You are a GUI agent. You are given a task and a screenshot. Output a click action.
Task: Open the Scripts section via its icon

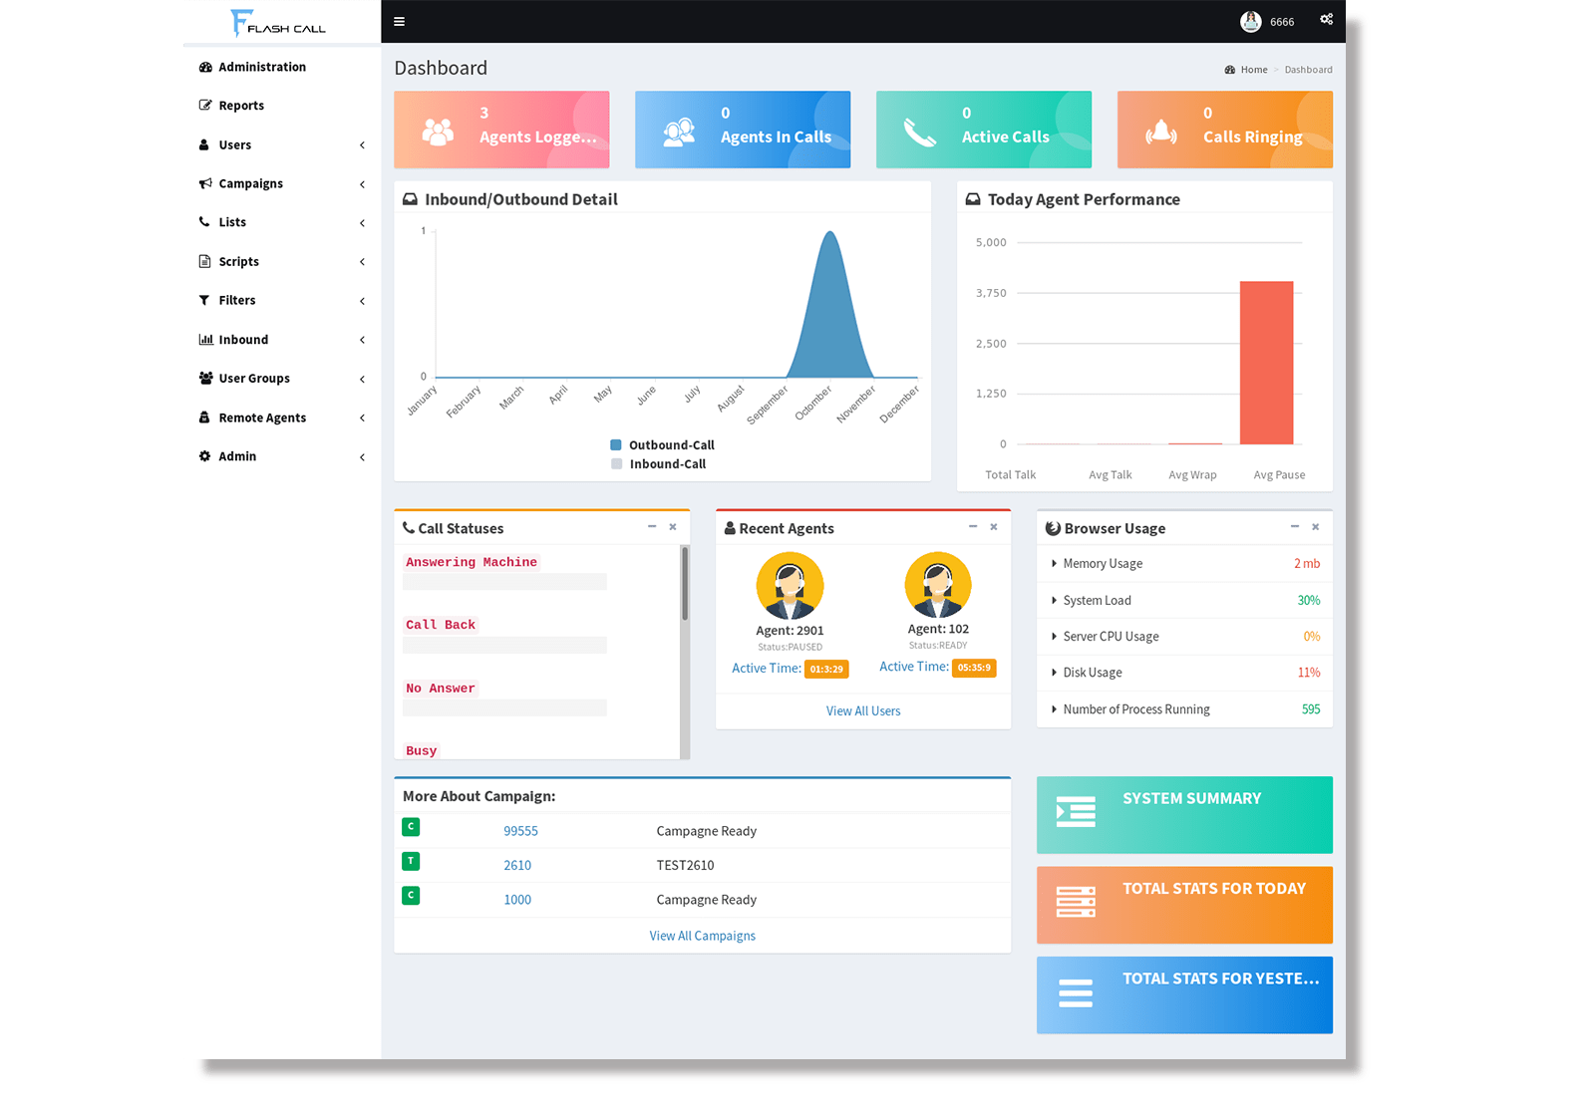[204, 261]
